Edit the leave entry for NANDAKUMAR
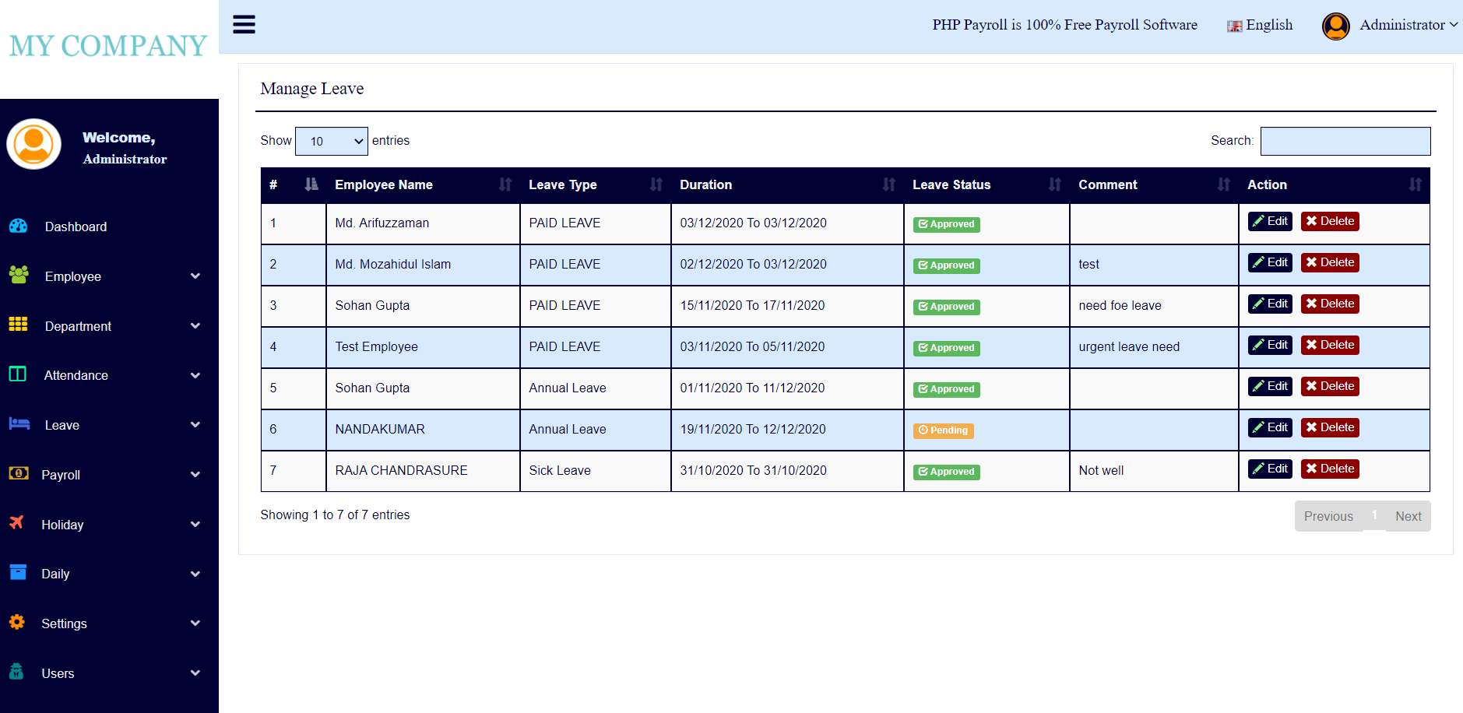1463x713 pixels. click(x=1269, y=427)
